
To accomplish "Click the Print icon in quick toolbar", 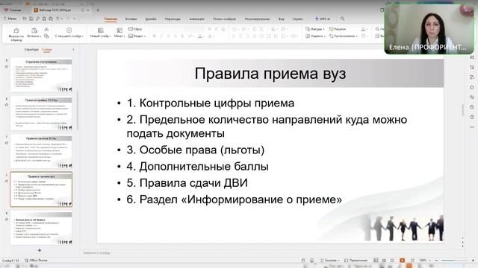I will (44, 19).
